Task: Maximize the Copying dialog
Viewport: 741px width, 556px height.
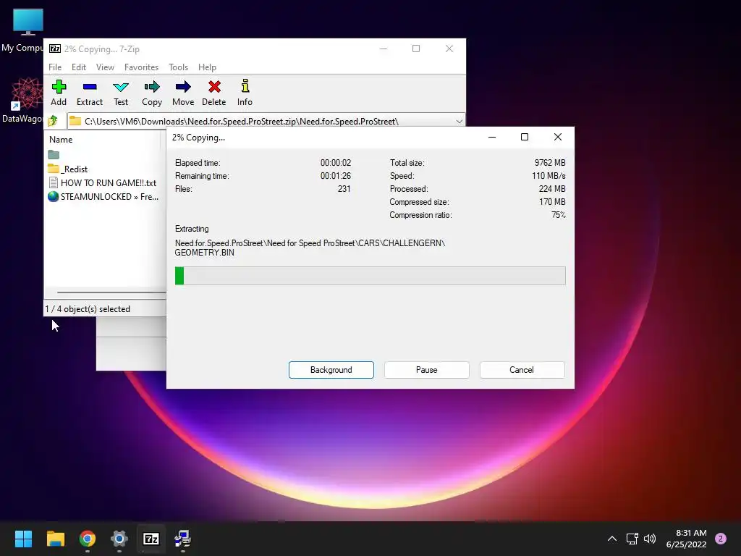Action: click(x=525, y=137)
